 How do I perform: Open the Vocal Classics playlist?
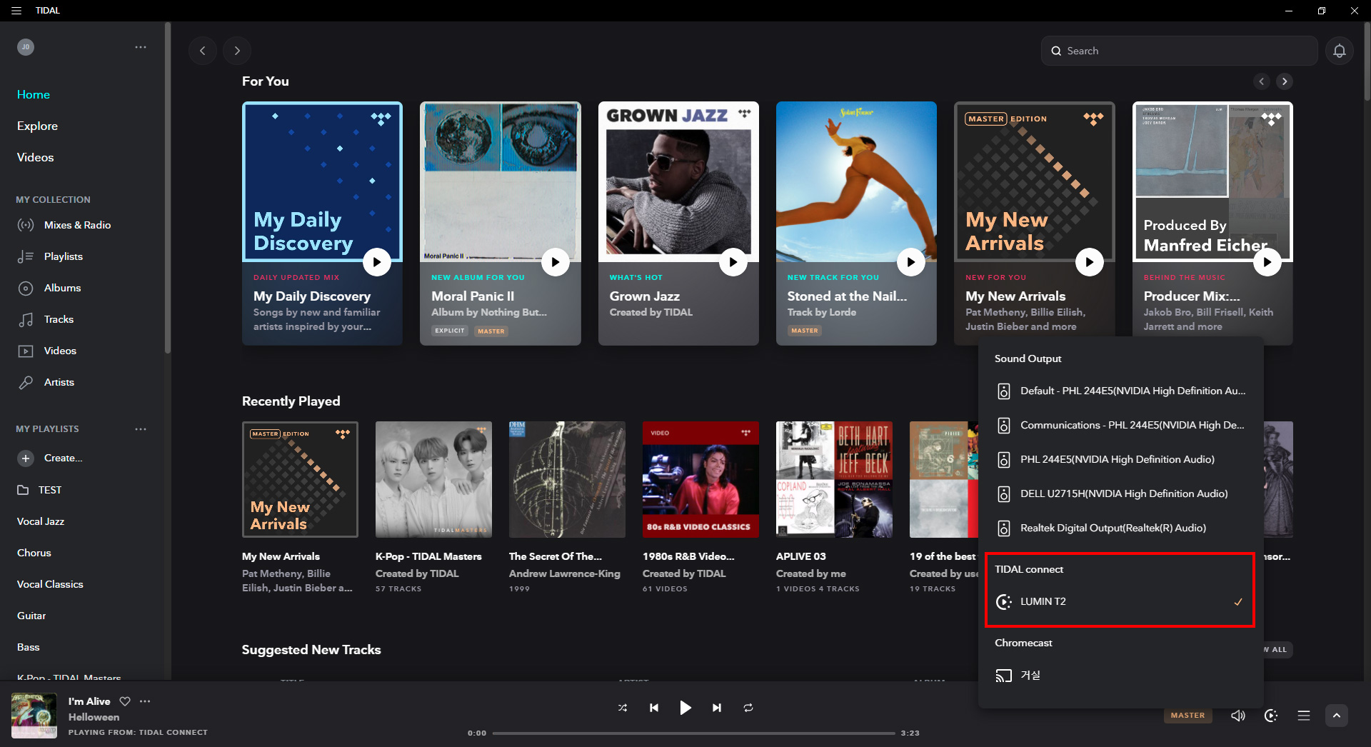50,584
